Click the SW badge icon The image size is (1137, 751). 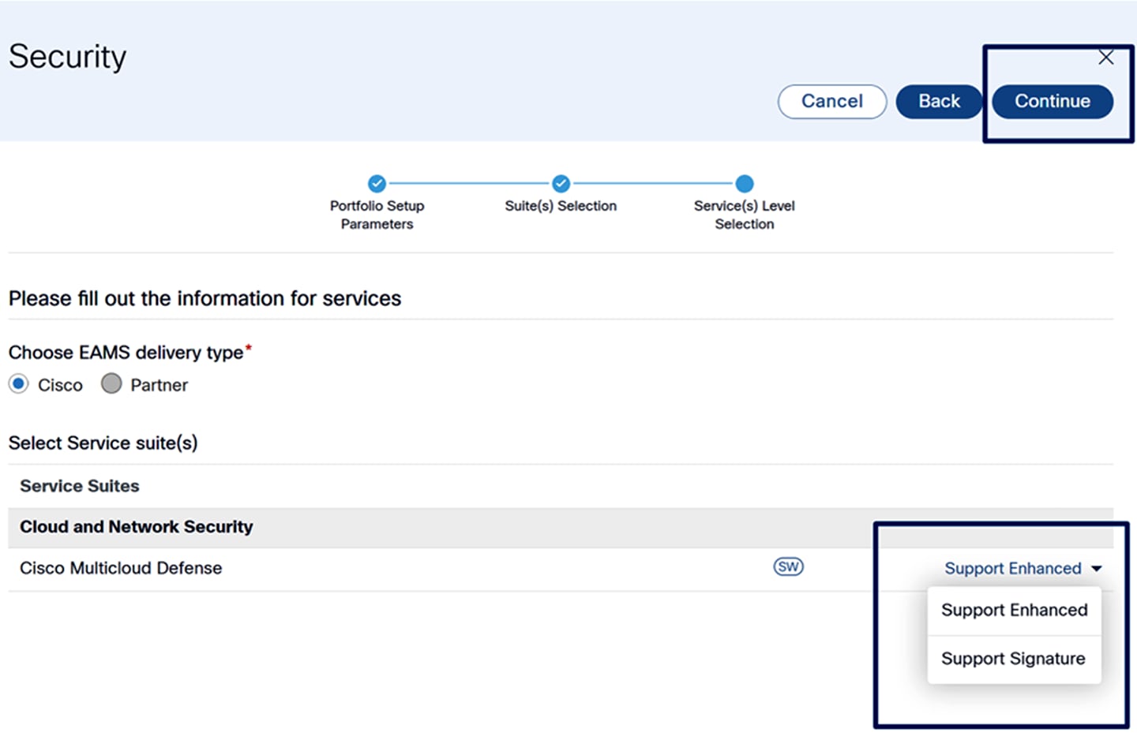pyautogui.click(x=788, y=567)
